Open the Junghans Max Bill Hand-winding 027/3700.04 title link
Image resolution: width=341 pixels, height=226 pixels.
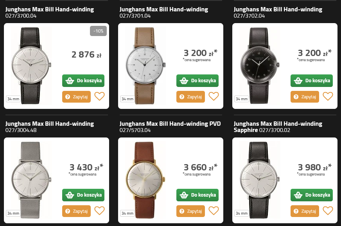[50, 13]
